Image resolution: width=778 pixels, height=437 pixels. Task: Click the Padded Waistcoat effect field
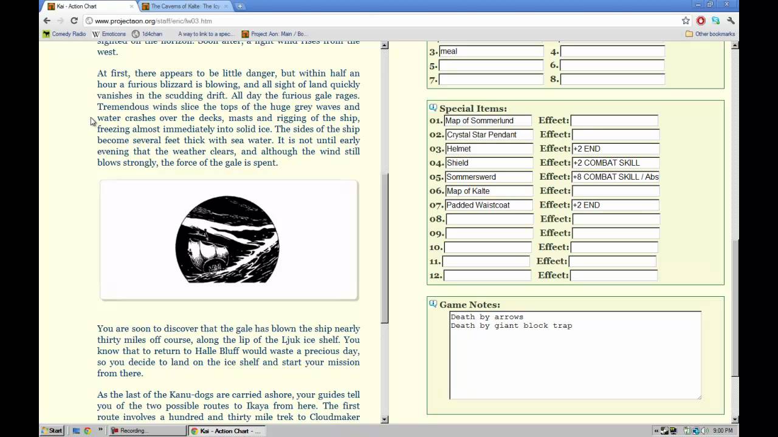click(x=616, y=205)
